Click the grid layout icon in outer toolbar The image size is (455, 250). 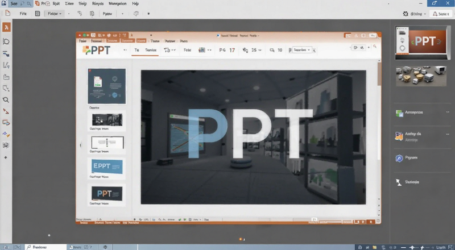(x=38, y=14)
